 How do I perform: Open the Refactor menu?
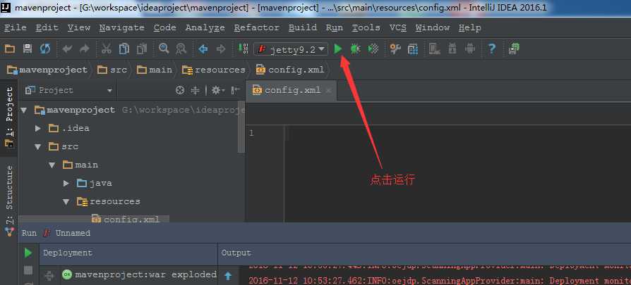pos(256,27)
